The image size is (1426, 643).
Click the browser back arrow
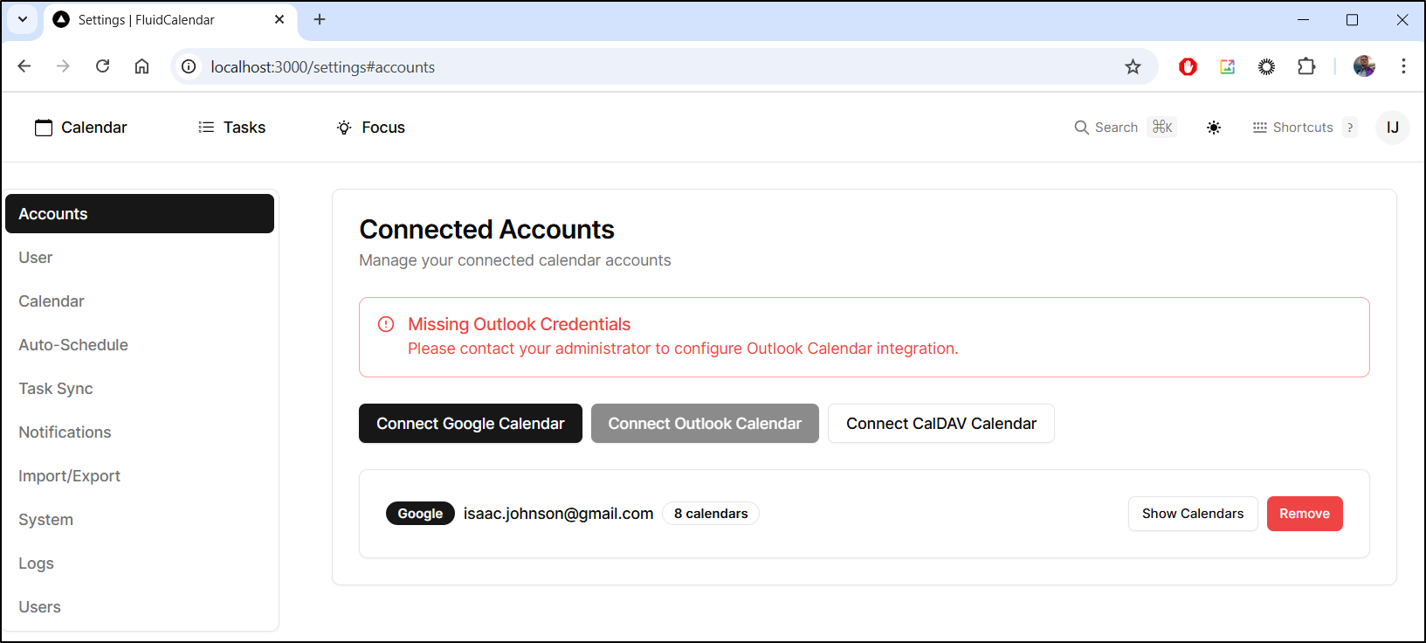coord(24,66)
